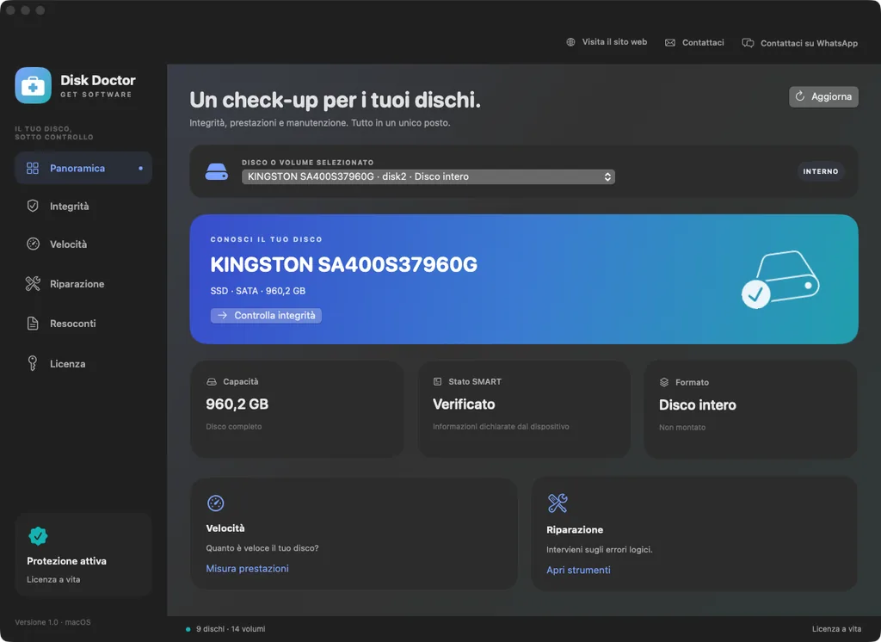Viewport: 881px width, 642px height.
Task: Click the arrow icon in Controlla integrità
Action: tap(222, 315)
